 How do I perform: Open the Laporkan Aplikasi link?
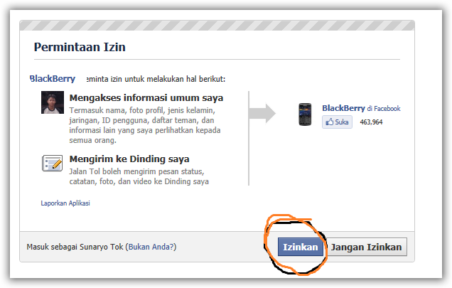(x=65, y=203)
